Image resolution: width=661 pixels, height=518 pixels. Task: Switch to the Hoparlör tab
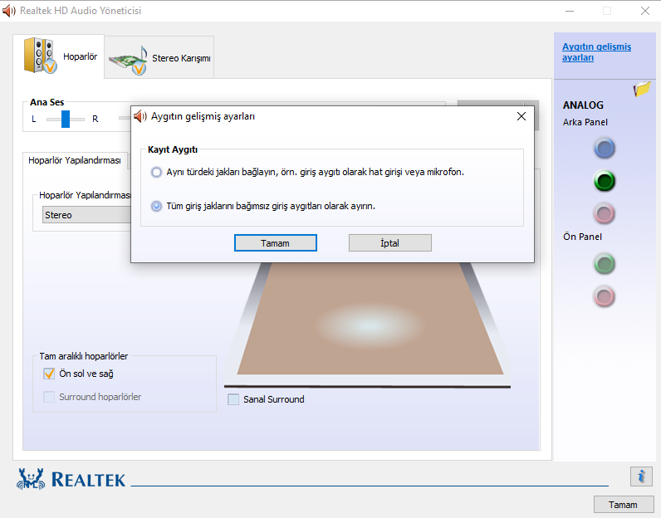(59, 56)
